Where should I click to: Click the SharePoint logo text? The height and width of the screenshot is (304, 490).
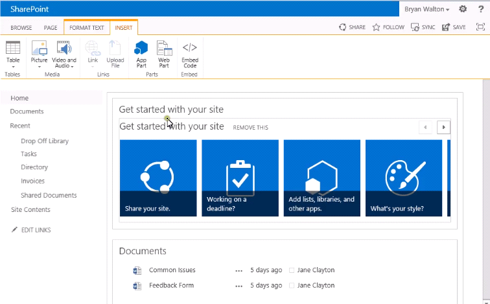(29, 9)
